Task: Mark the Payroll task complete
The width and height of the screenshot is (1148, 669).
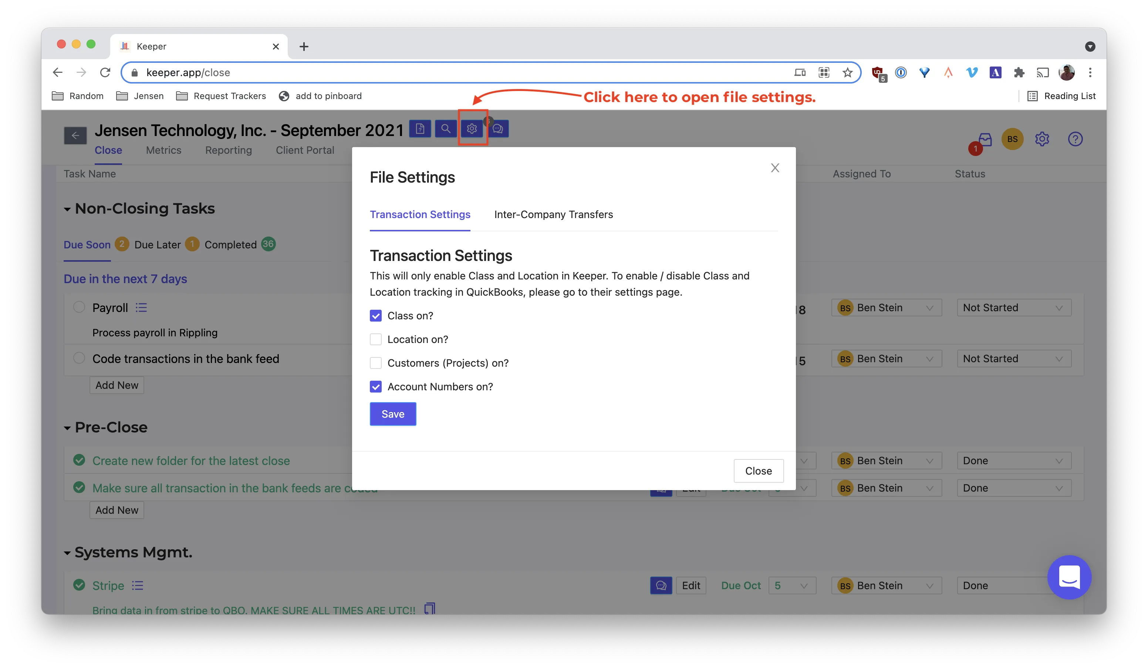Action: pos(79,307)
